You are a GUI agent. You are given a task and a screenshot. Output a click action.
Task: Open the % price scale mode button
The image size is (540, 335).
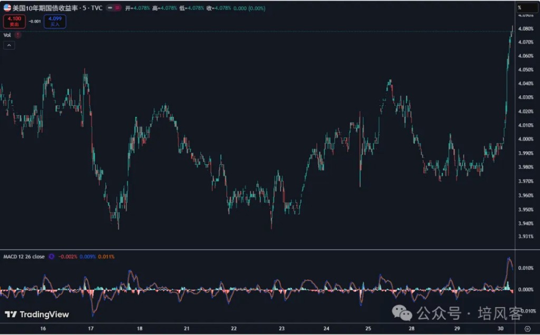pos(527,7)
